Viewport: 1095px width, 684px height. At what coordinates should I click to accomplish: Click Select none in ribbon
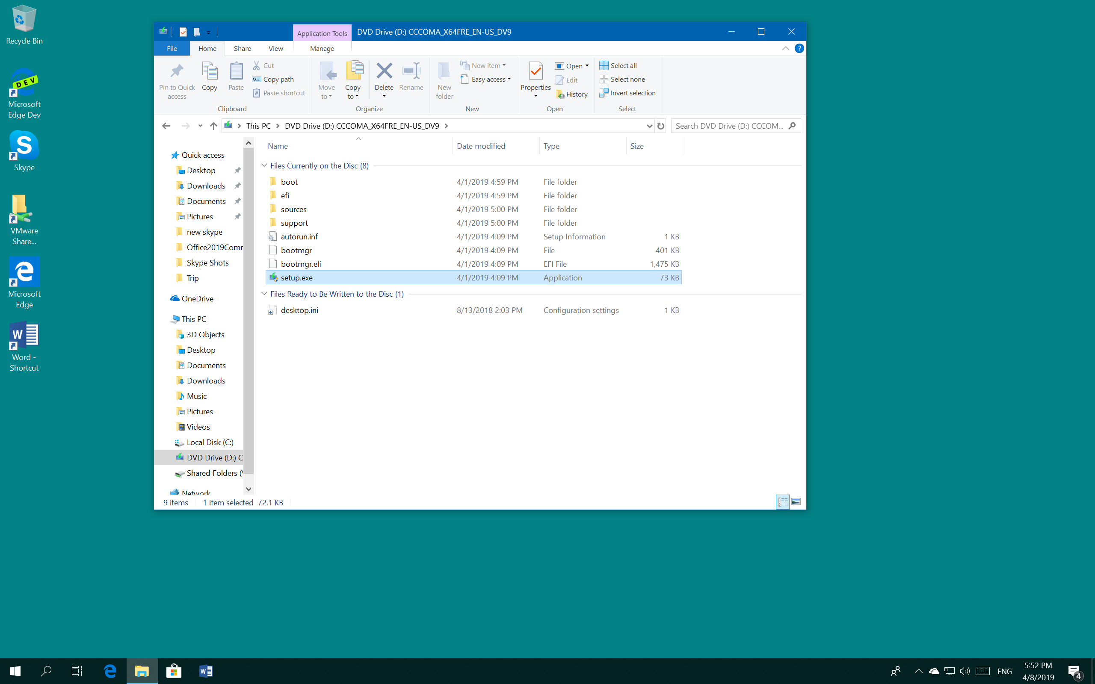click(x=622, y=79)
